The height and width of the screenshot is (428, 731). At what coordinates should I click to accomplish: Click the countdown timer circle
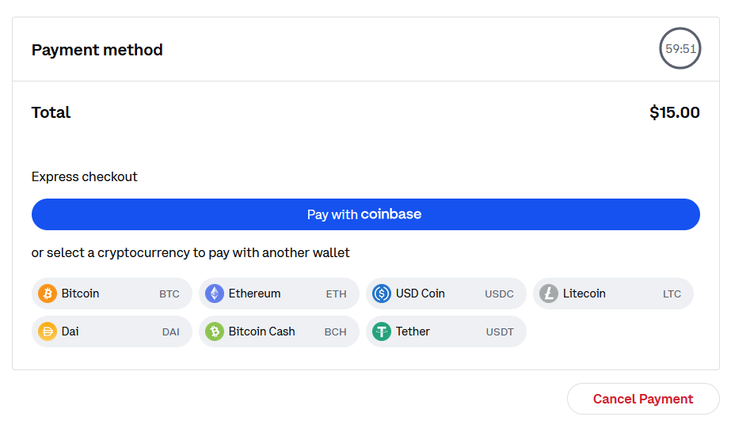pos(680,48)
